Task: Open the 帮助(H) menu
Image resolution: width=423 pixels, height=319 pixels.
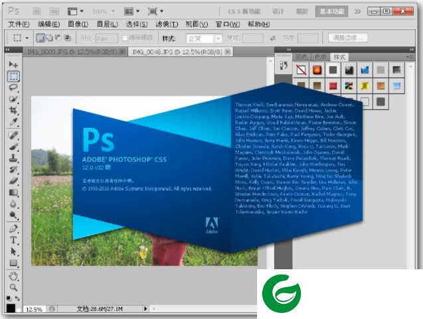Action: point(258,25)
